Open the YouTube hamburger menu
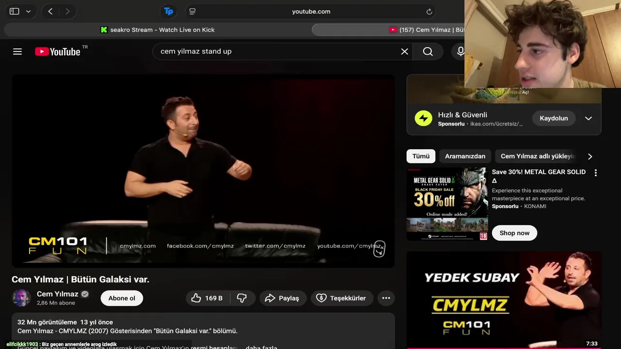Screen dimensions: 621x349 click(17, 51)
